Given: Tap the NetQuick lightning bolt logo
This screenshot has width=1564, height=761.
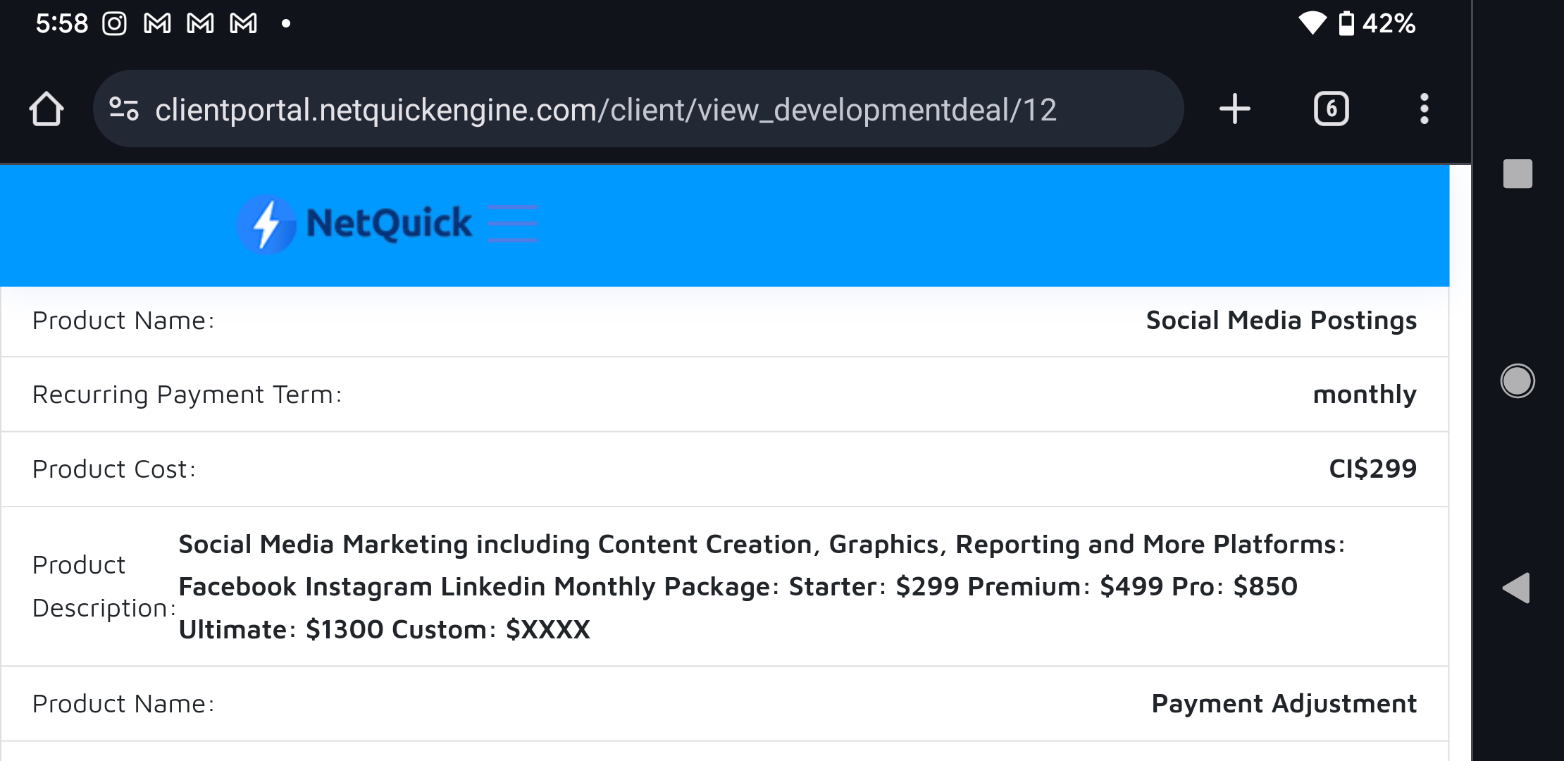Looking at the screenshot, I should click(x=266, y=224).
